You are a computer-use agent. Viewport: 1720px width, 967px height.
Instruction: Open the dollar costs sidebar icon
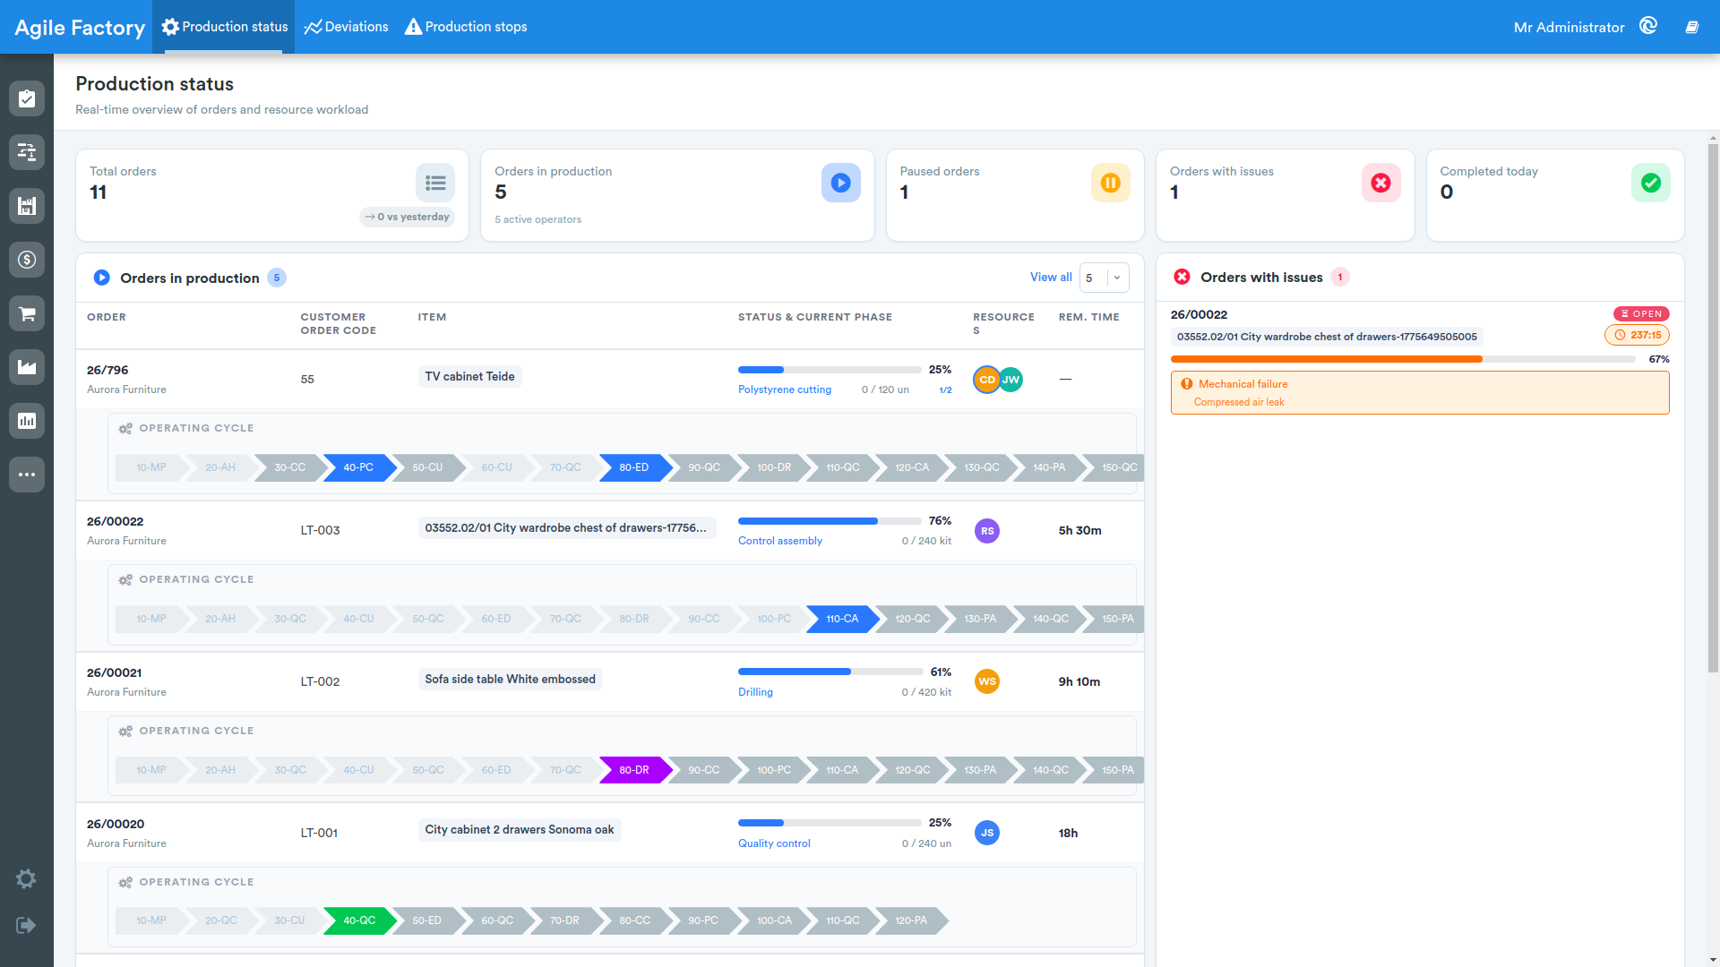pos(27,260)
